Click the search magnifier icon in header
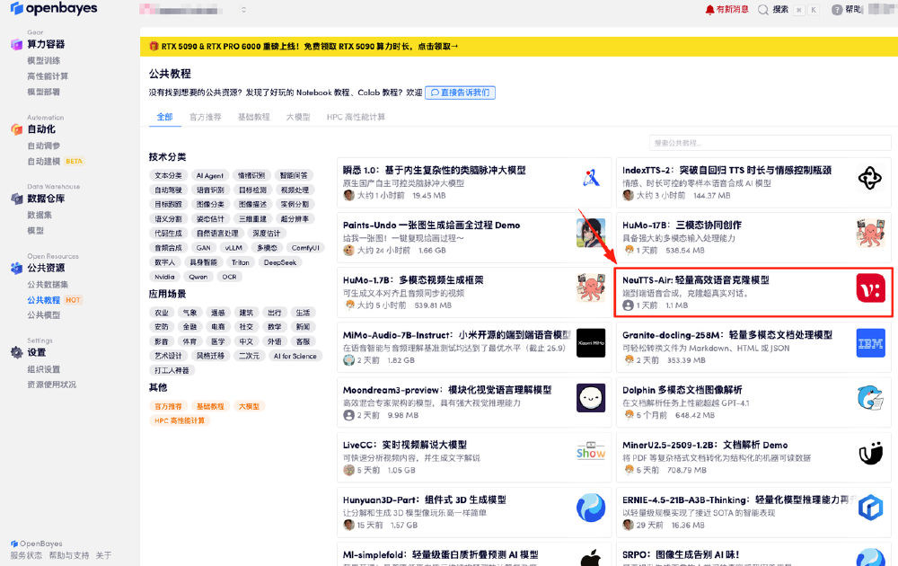898x566 pixels. click(x=763, y=10)
